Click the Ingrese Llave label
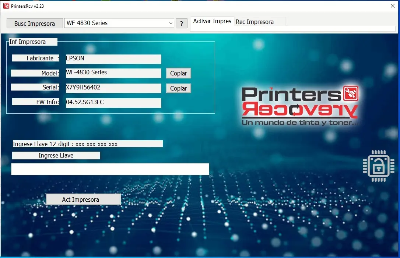This screenshot has width=400, height=258. point(56,156)
